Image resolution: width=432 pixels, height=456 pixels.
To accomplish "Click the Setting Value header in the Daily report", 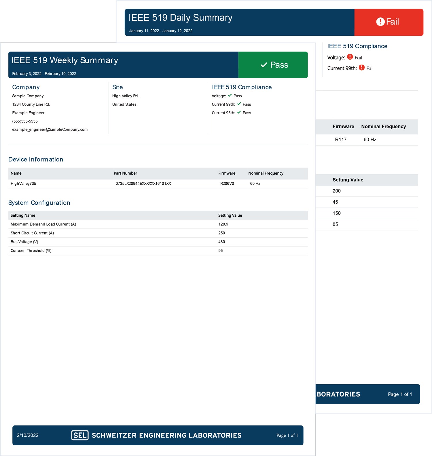I will [348, 180].
